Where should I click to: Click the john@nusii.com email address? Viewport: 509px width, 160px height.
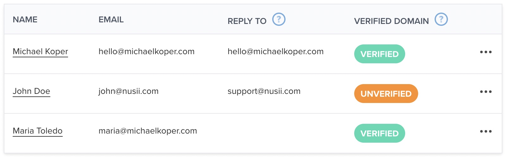(129, 91)
